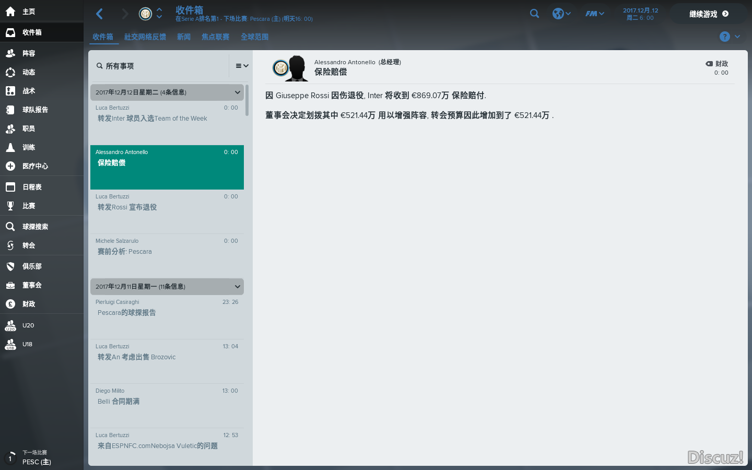Open message 转发Rossi 宣布退役

(x=167, y=211)
